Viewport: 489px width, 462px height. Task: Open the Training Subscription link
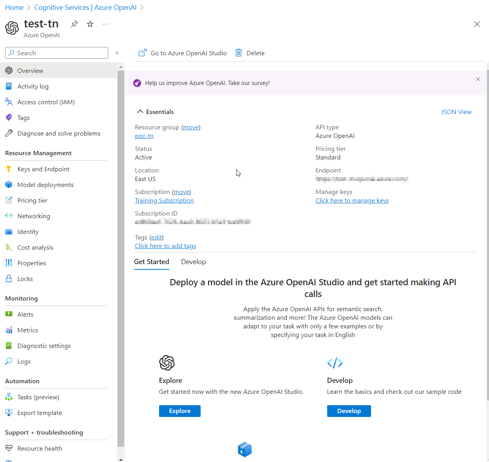[x=164, y=201]
